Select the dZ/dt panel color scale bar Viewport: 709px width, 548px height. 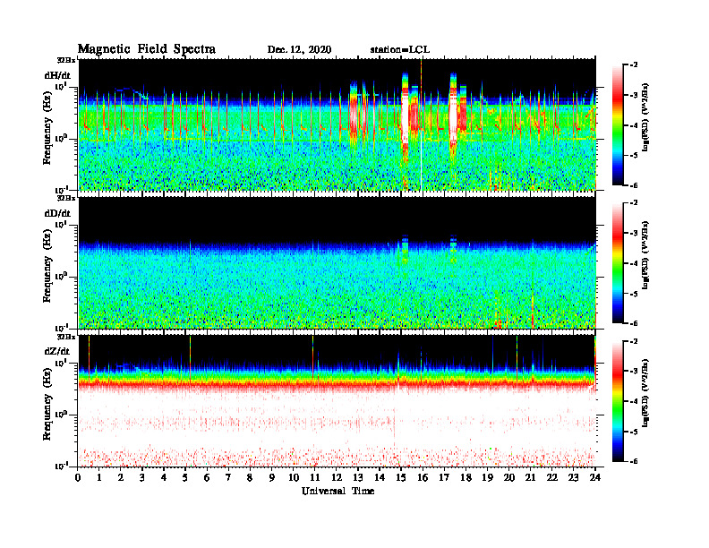(x=618, y=401)
